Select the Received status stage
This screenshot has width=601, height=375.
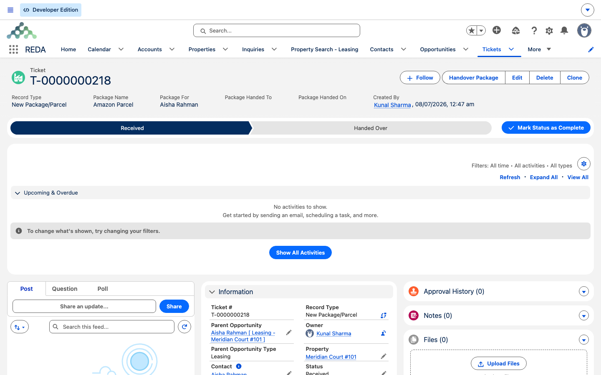pyautogui.click(x=132, y=128)
